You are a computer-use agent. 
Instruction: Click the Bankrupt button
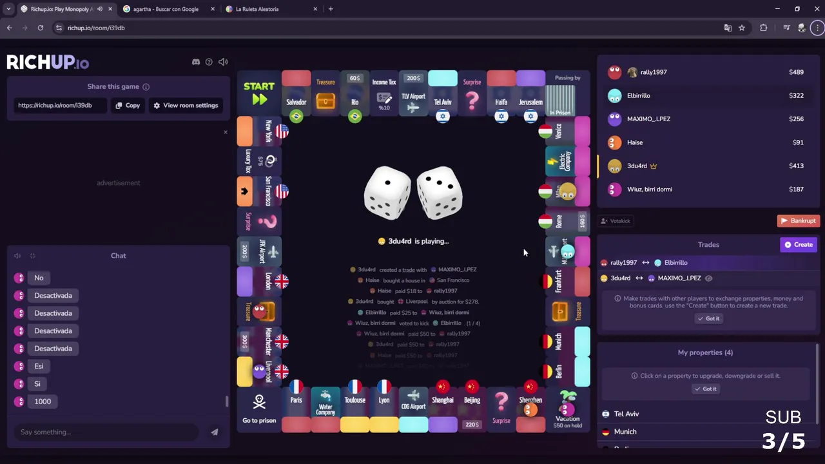point(798,221)
